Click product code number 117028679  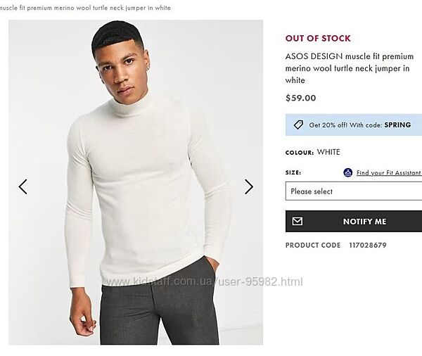pyautogui.click(x=368, y=246)
